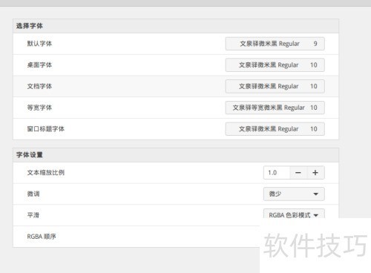Click the 桌面字体 label

(39, 65)
